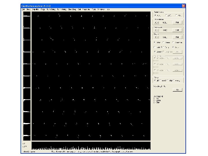This screenshot has height=156, width=208.
Task: Click Edit button next to 0.00 value
Action: click(x=177, y=23)
